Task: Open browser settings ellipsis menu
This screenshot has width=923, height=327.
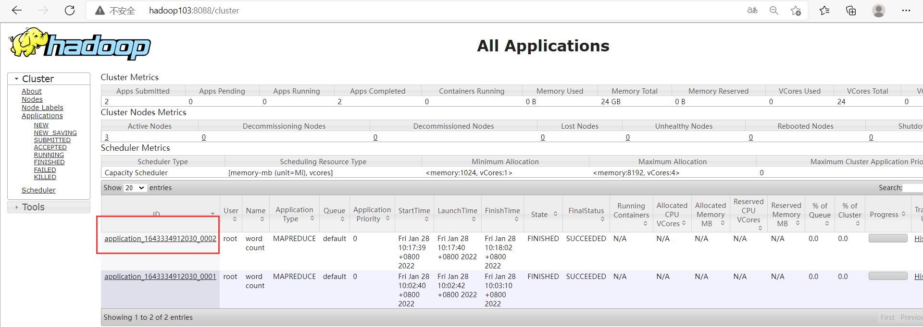Action: click(906, 11)
